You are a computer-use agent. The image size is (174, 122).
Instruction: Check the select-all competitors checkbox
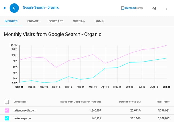7,102
